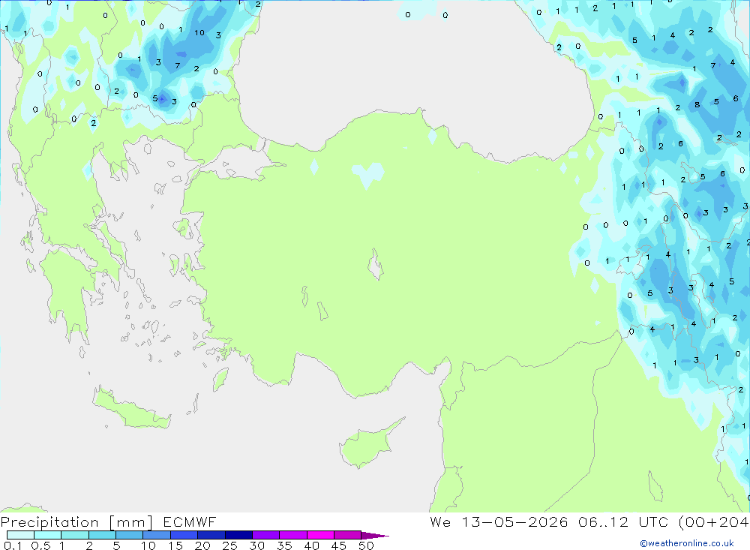This screenshot has height=550, width=750.
Task: Click the '30' legend scale label
Action: coord(256,545)
